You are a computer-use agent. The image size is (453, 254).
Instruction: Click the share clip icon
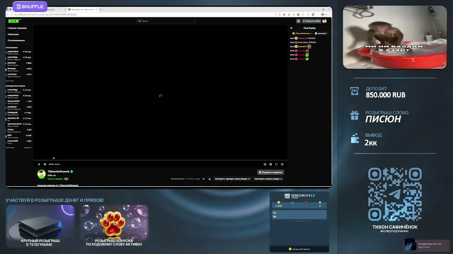pyautogui.click(x=203, y=179)
